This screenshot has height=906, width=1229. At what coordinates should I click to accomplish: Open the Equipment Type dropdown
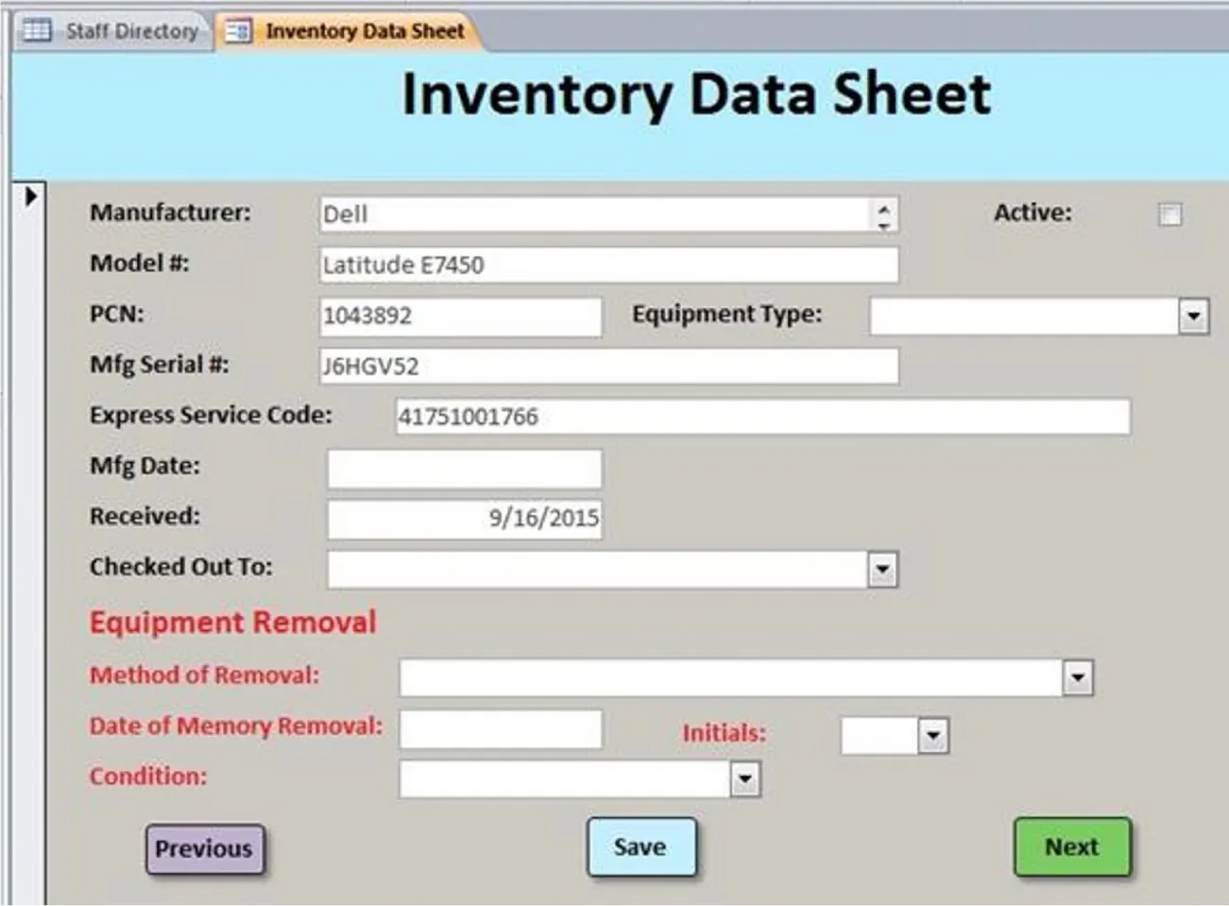tap(1194, 316)
